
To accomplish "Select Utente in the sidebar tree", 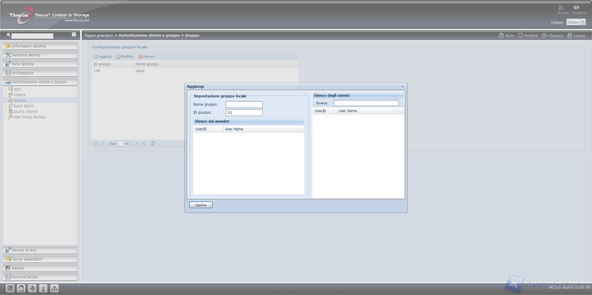I will pos(19,95).
